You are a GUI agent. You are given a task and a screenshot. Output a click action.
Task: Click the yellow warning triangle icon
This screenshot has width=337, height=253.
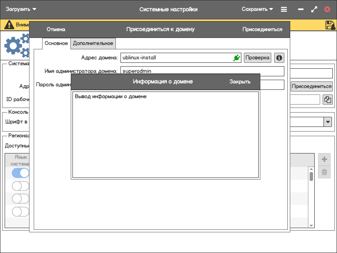click(9, 25)
